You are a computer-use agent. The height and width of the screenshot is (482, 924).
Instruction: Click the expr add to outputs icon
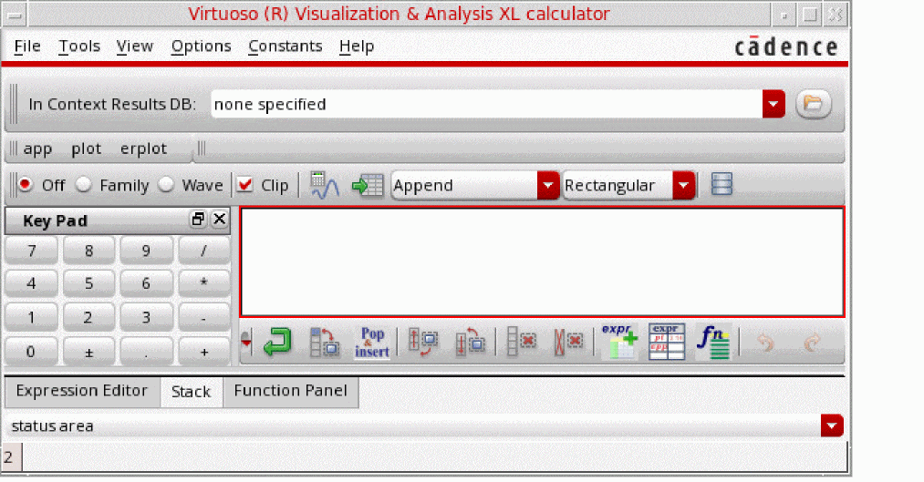619,342
